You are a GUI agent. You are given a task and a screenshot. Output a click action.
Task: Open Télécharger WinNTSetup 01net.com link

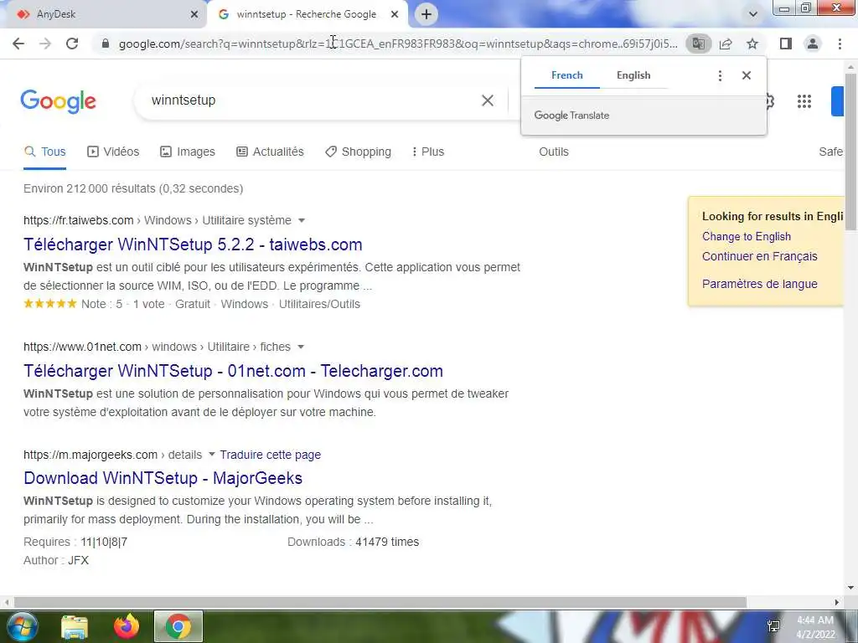233,371
